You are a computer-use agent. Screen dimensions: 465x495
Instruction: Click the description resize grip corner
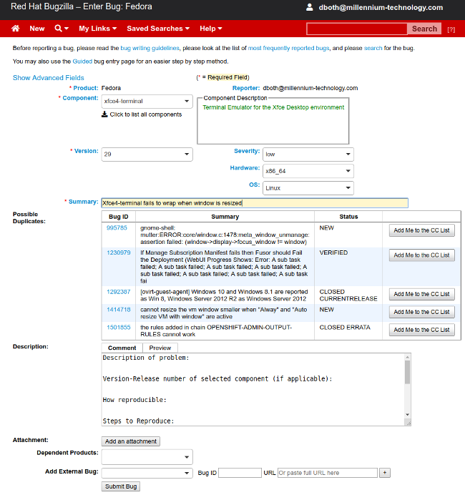(x=408, y=423)
